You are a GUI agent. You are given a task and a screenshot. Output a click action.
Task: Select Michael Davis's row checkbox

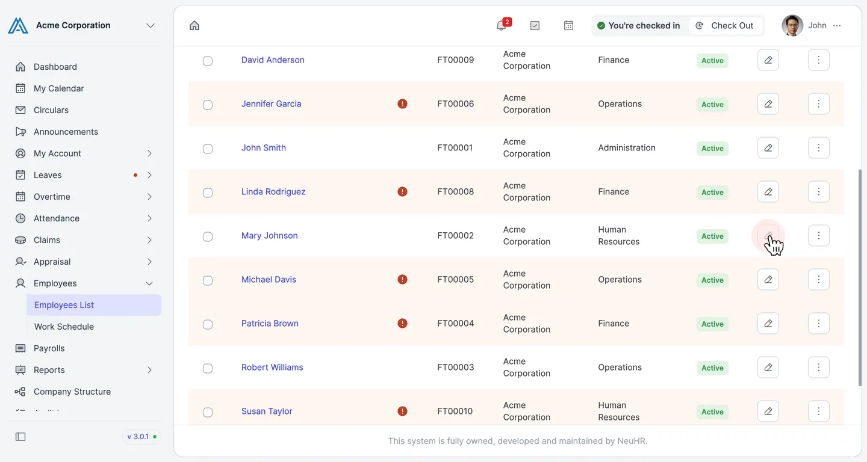208,280
